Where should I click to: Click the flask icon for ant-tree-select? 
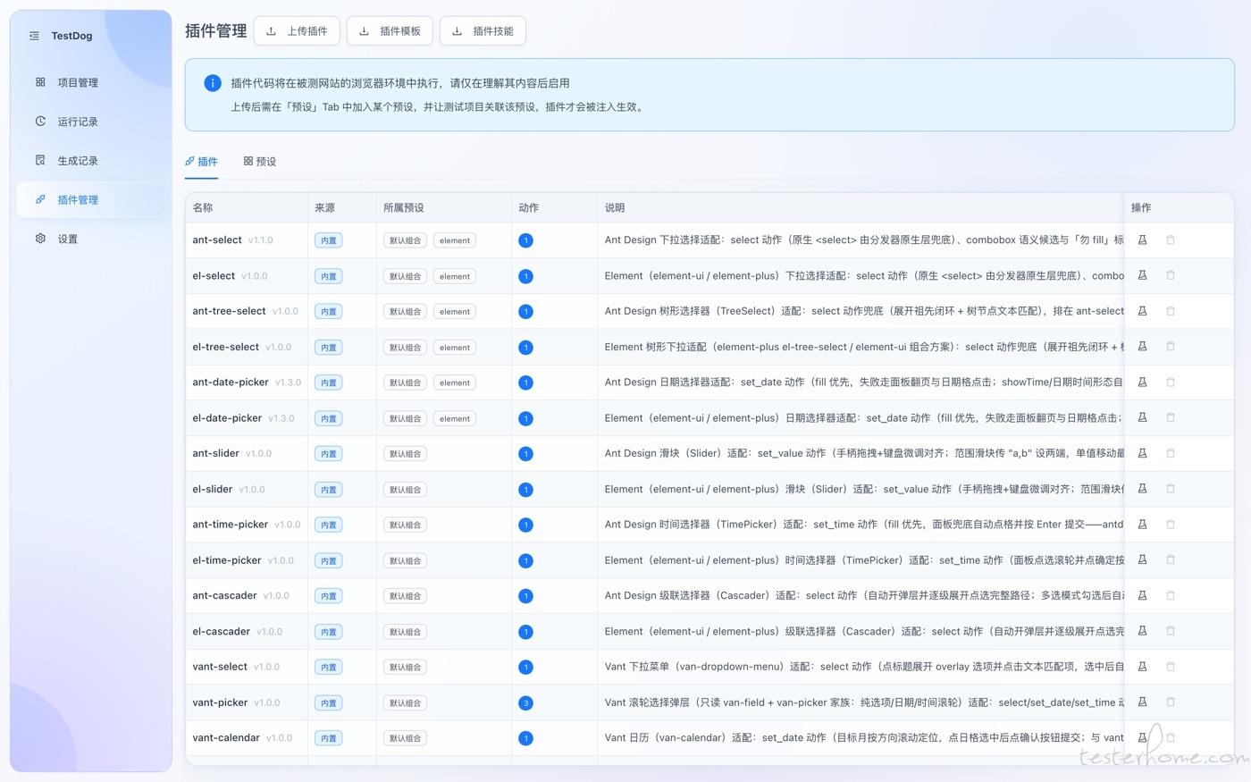click(1142, 311)
